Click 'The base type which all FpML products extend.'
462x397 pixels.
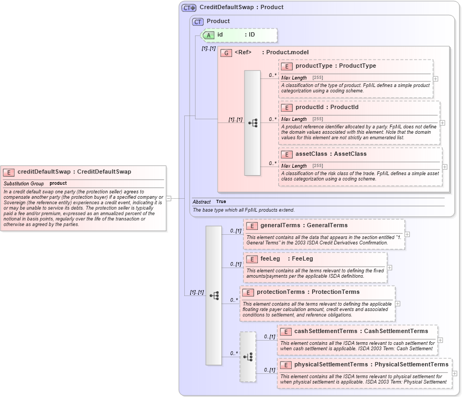click(x=243, y=210)
